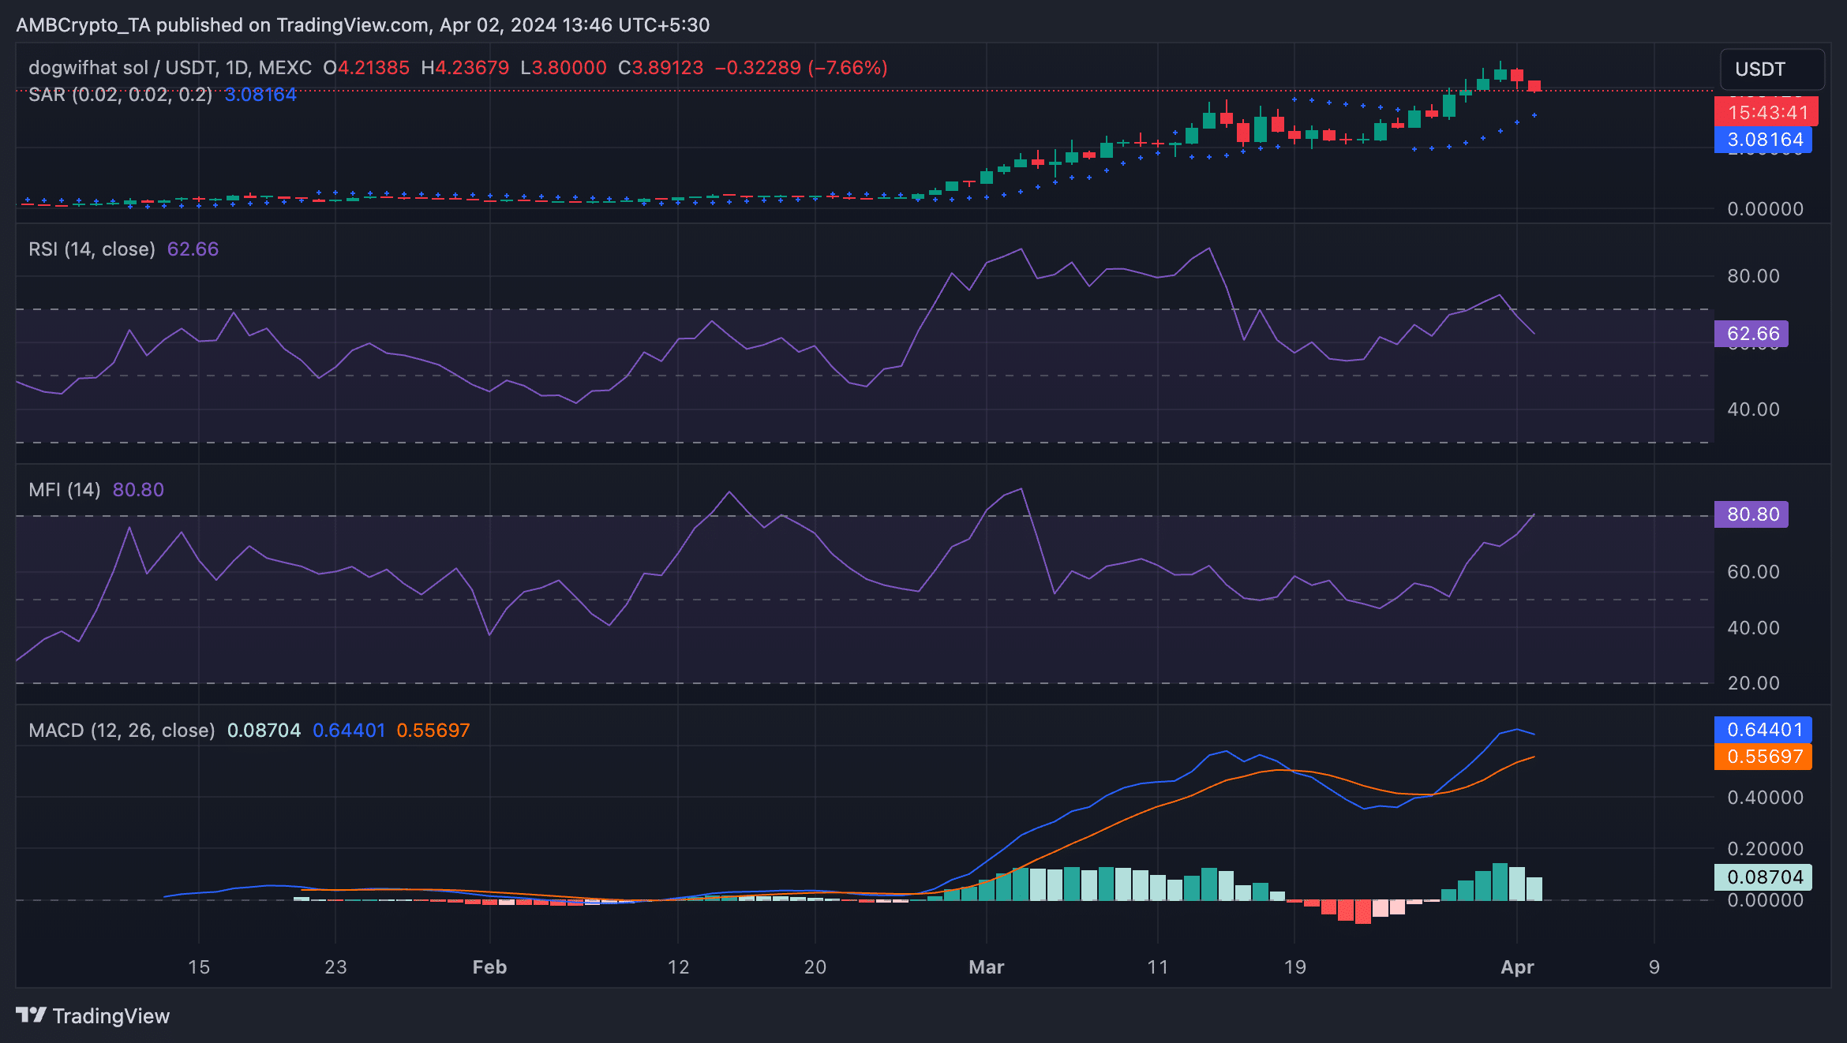Viewport: 1847px width, 1043px height.
Task: Click the dogwifhat sol / USDT symbol title
Action: pyautogui.click(x=170, y=68)
